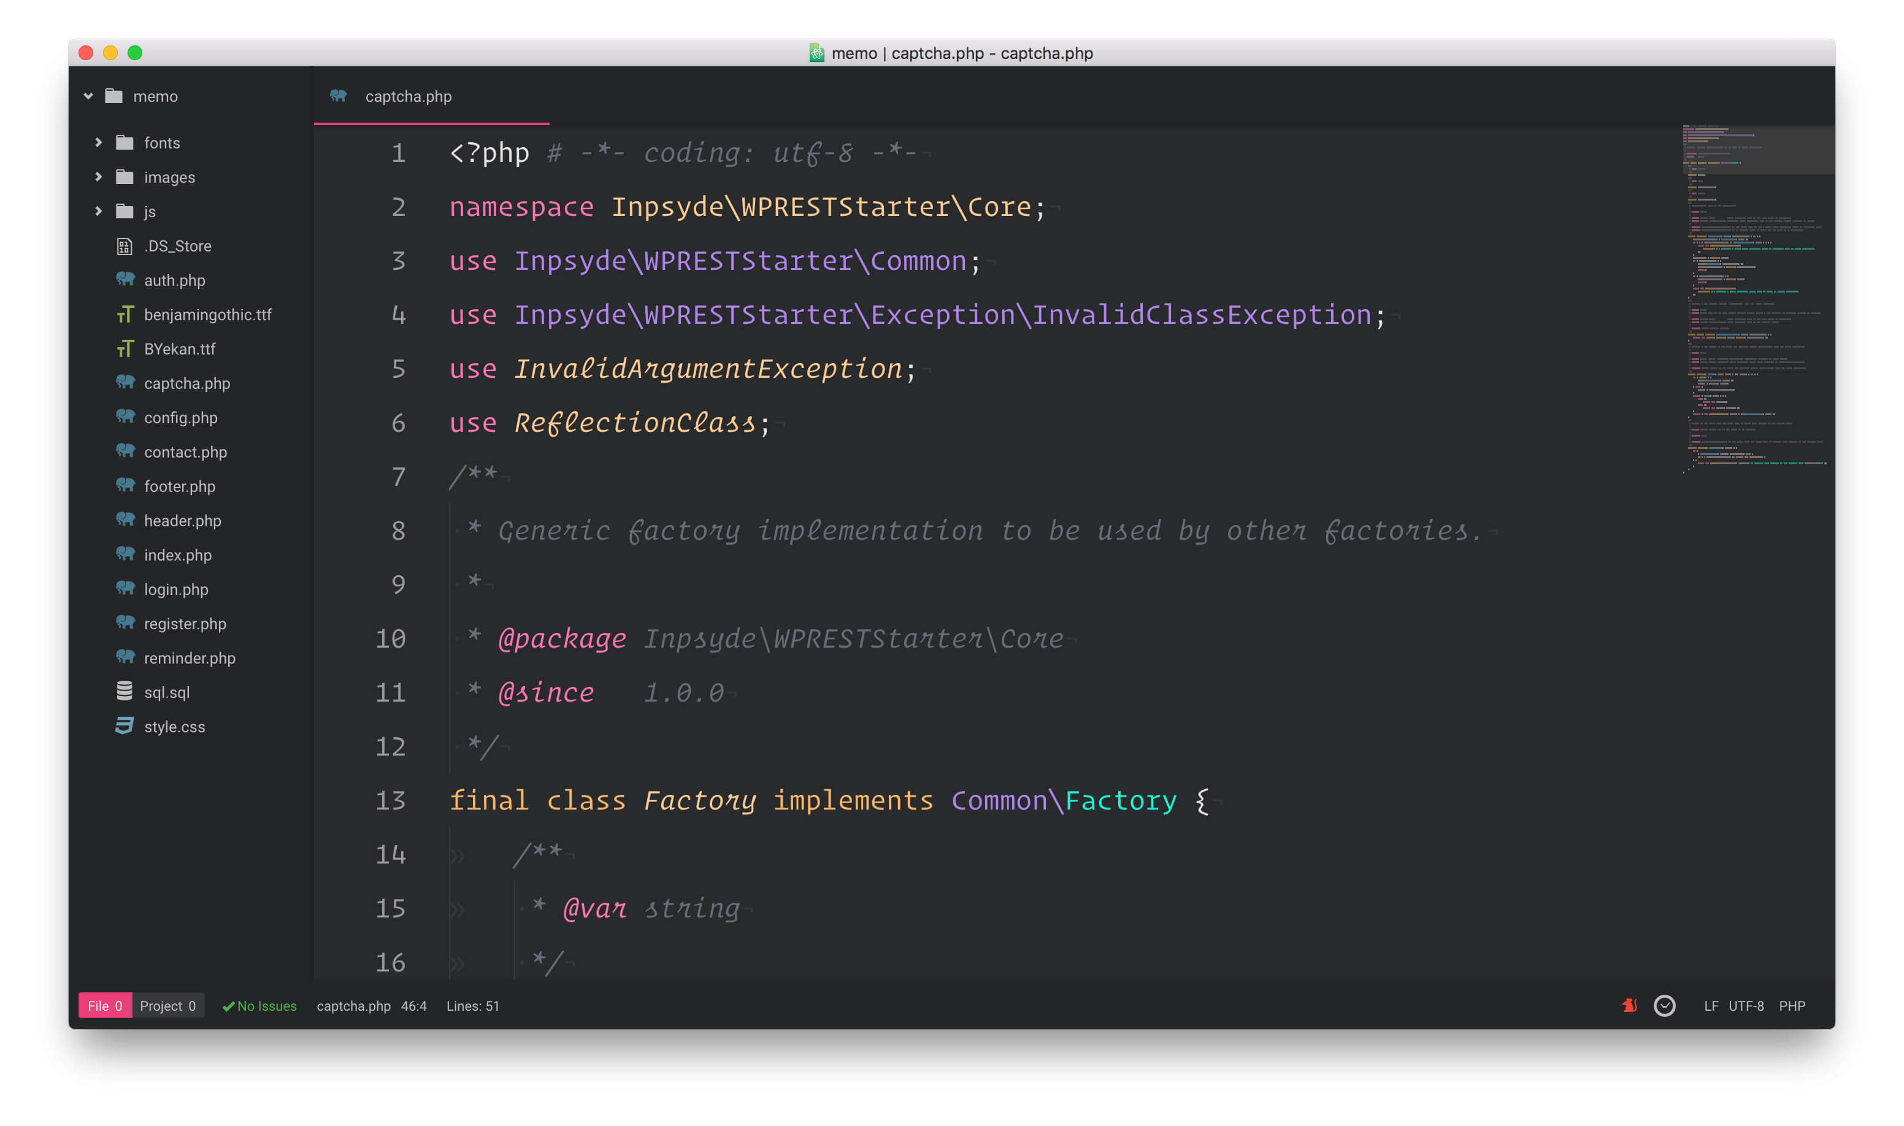Expand the images folder chevron
This screenshot has width=1904, height=1126.
[x=99, y=177]
